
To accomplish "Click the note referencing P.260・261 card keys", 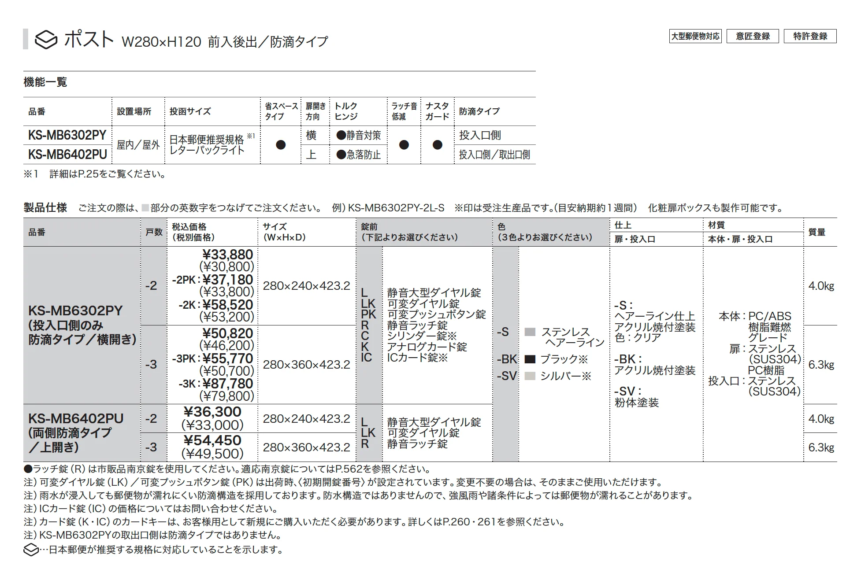I will (294, 522).
